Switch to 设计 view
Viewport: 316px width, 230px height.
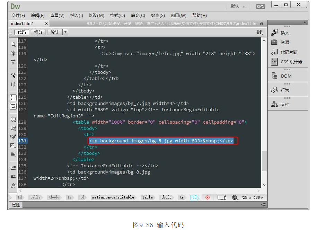[x=55, y=32]
